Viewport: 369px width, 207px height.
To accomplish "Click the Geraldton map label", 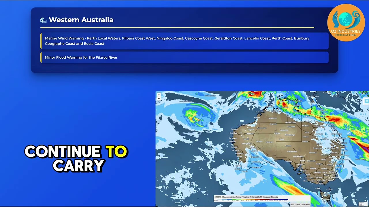I will pyautogui.click(x=236, y=150).
